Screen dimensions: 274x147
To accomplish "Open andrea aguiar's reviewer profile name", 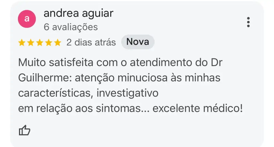I will coord(78,13).
